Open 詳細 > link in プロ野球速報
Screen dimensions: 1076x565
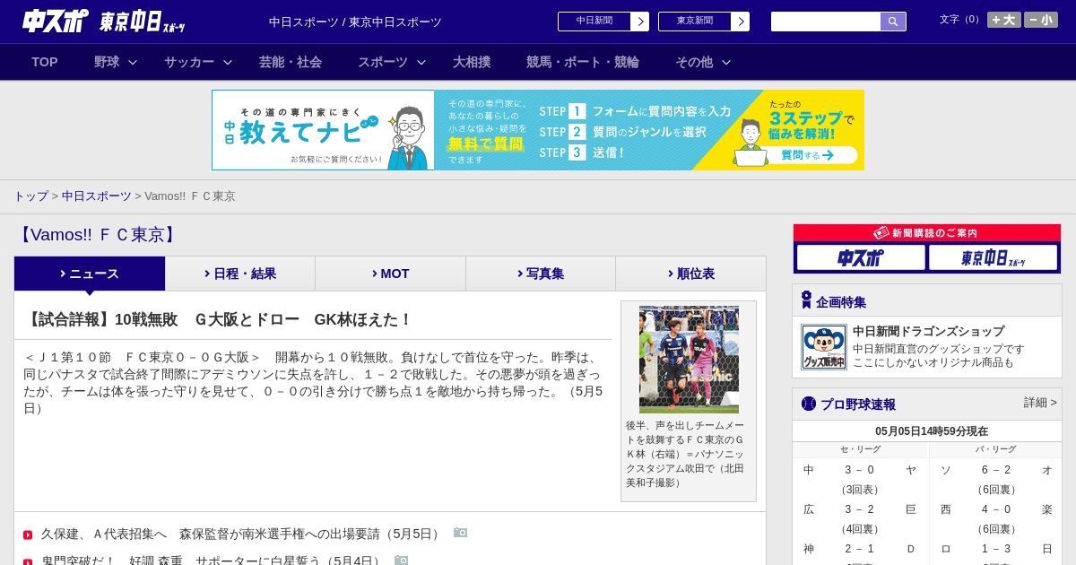point(1040,403)
